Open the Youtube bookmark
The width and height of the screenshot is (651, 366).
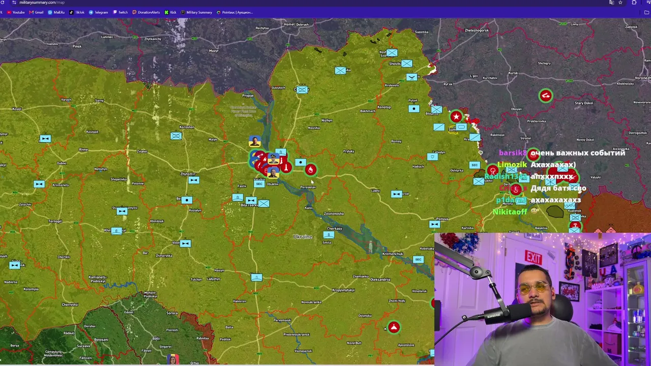coord(16,12)
